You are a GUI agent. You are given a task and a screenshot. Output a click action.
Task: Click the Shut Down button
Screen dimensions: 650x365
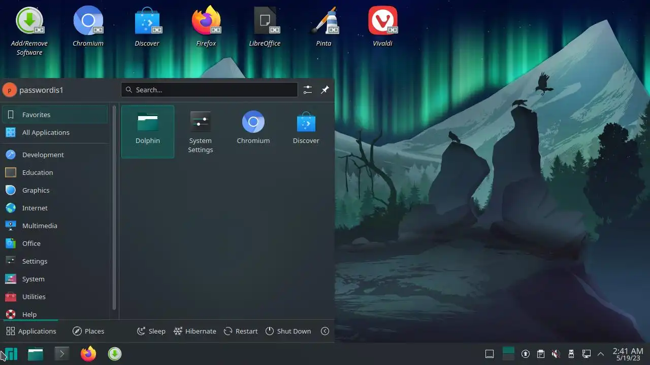tap(288, 331)
